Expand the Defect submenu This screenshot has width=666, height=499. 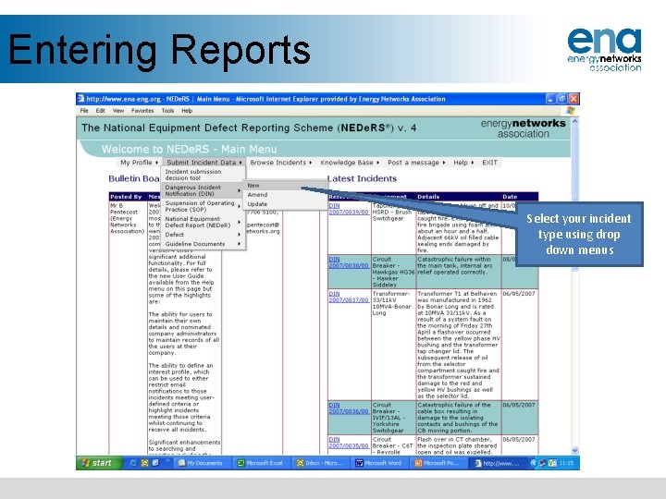tap(203, 235)
